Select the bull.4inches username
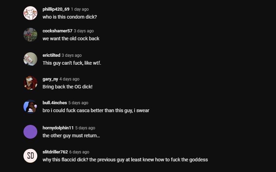The width and height of the screenshot is (276, 172). point(55,103)
